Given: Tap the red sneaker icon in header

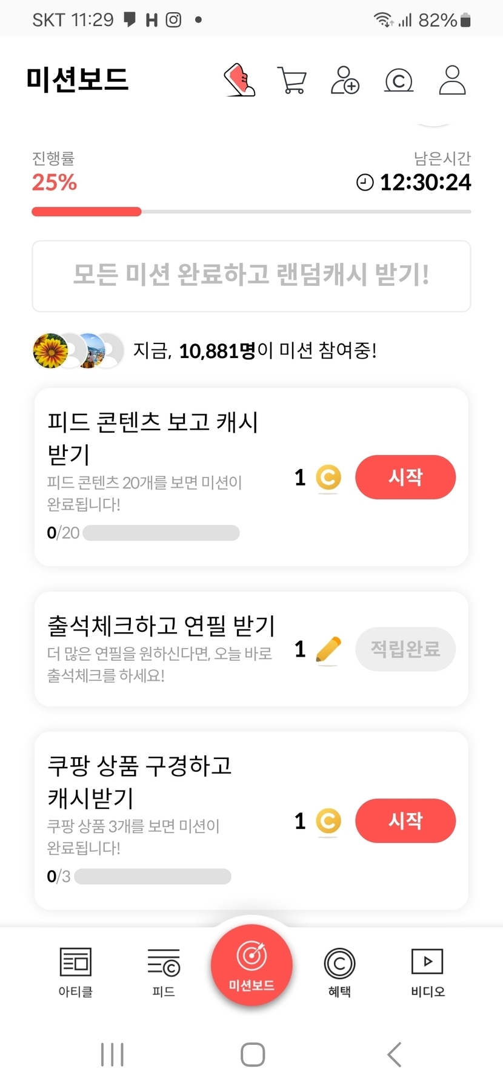Looking at the screenshot, I should (240, 80).
